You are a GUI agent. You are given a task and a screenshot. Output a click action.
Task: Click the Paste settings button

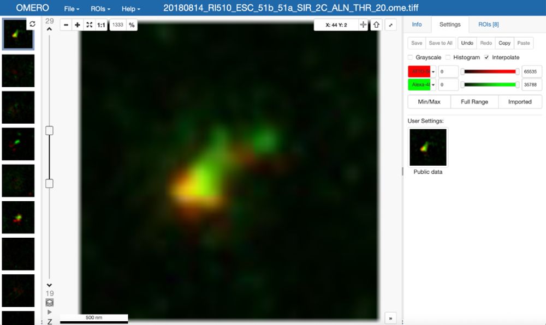click(524, 43)
